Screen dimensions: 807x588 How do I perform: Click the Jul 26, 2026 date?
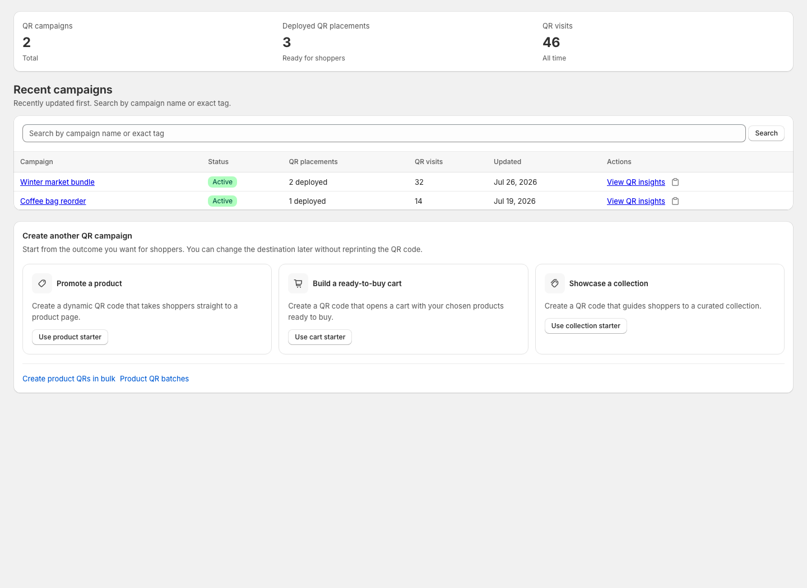pos(515,182)
